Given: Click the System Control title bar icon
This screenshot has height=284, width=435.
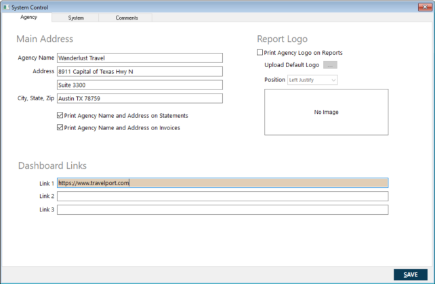Looking at the screenshot, I should (6, 7).
